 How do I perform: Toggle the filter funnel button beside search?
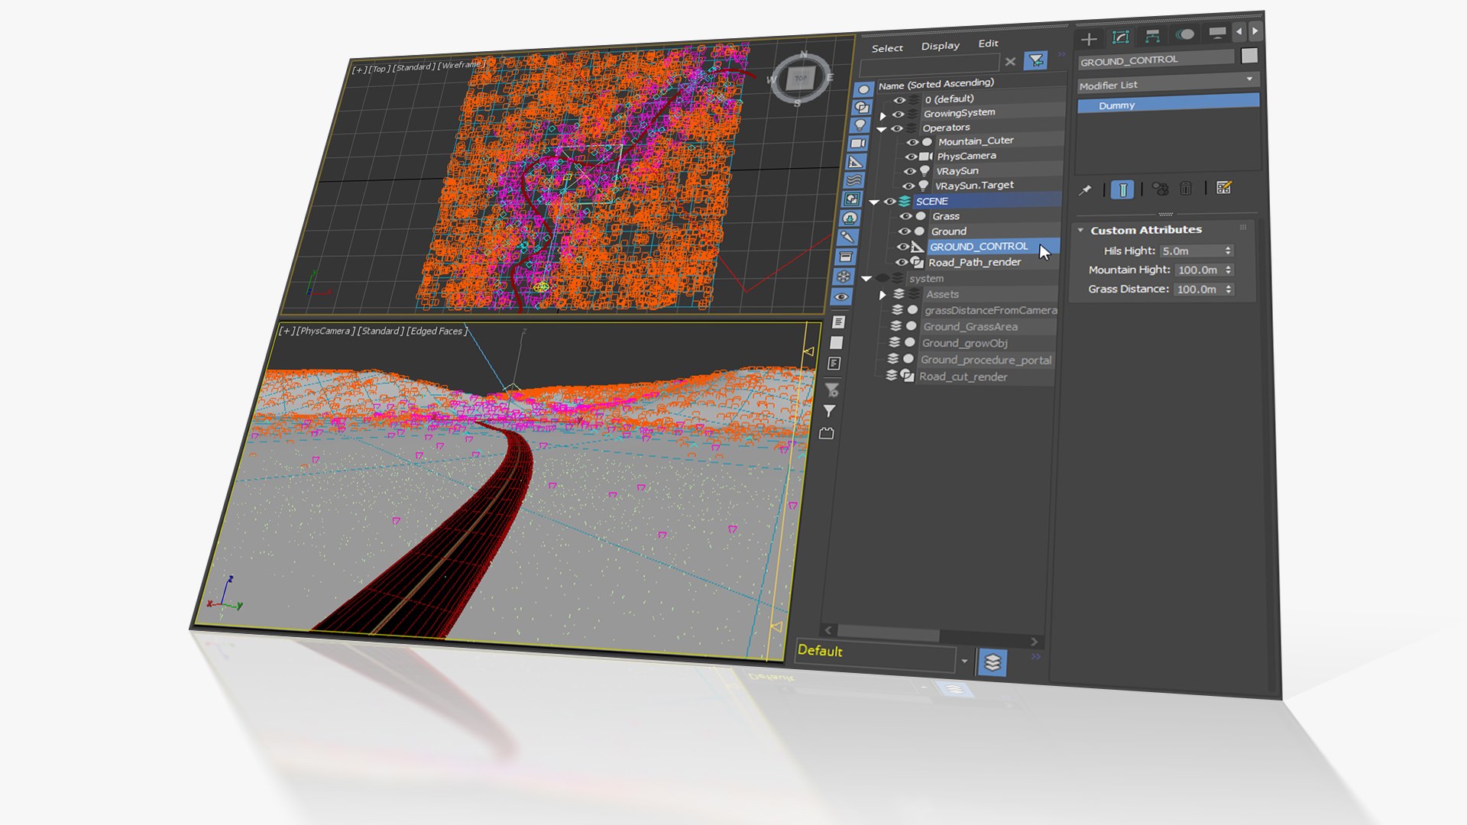tap(1036, 60)
